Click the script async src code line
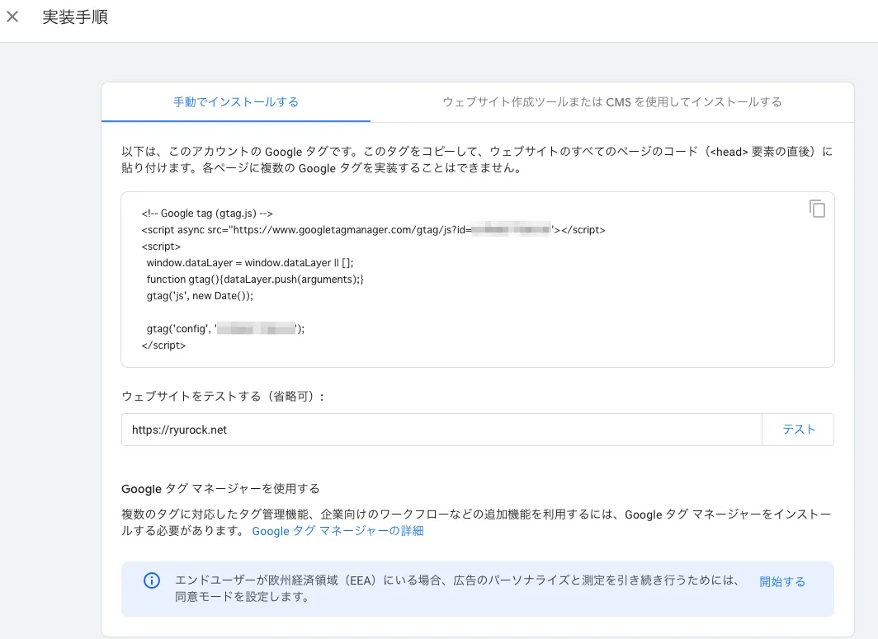 373,230
